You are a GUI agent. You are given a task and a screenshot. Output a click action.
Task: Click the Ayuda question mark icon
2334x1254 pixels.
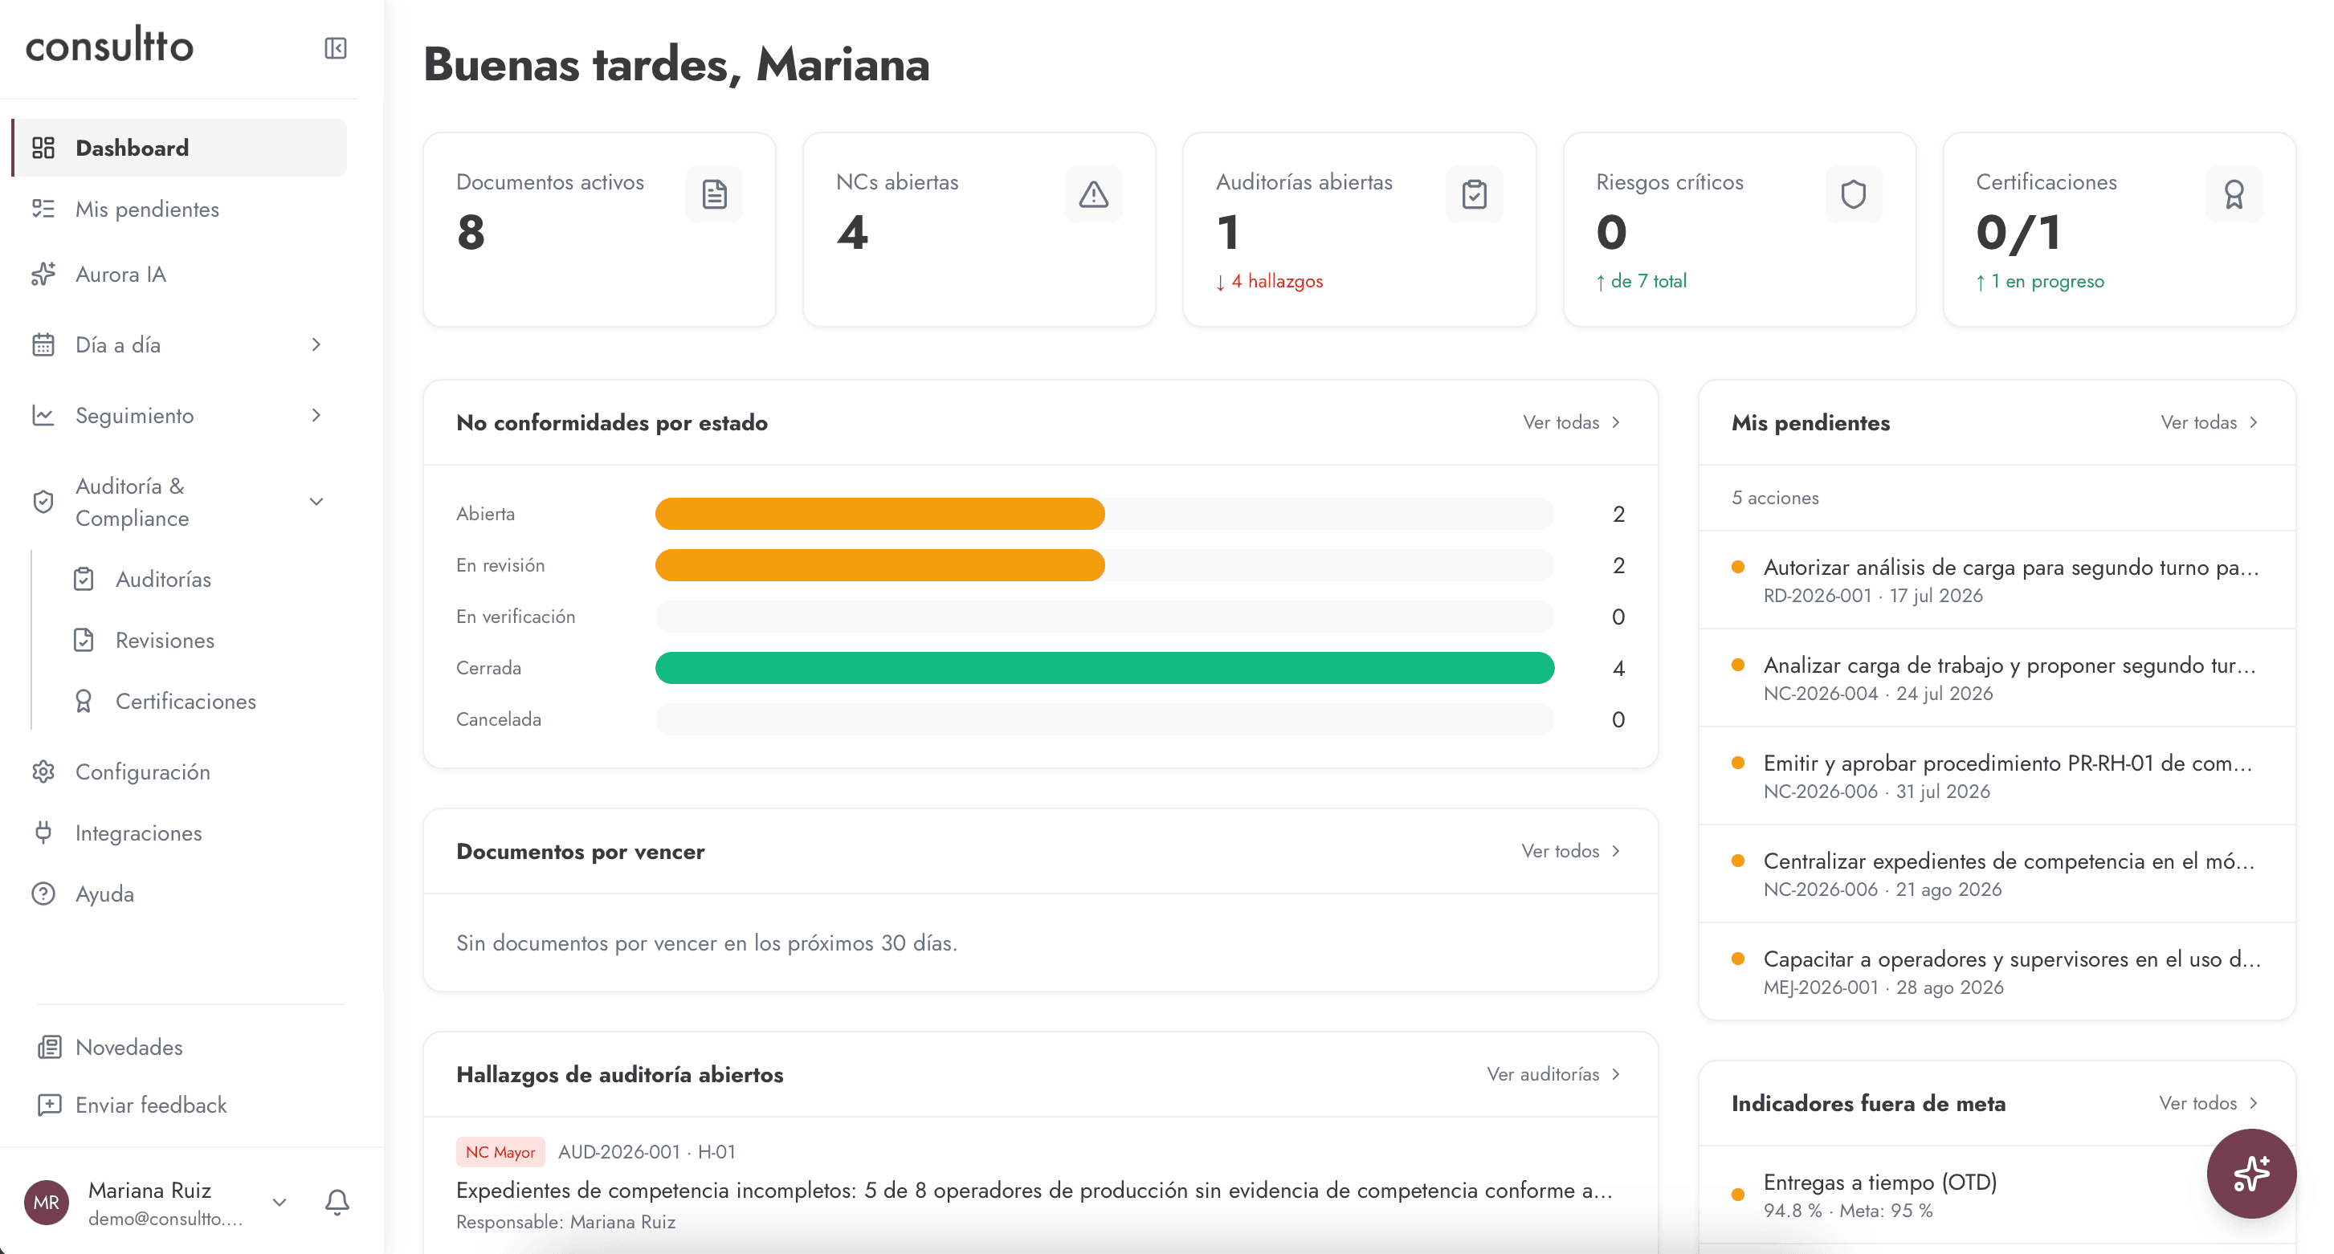(x=43, y=894)
